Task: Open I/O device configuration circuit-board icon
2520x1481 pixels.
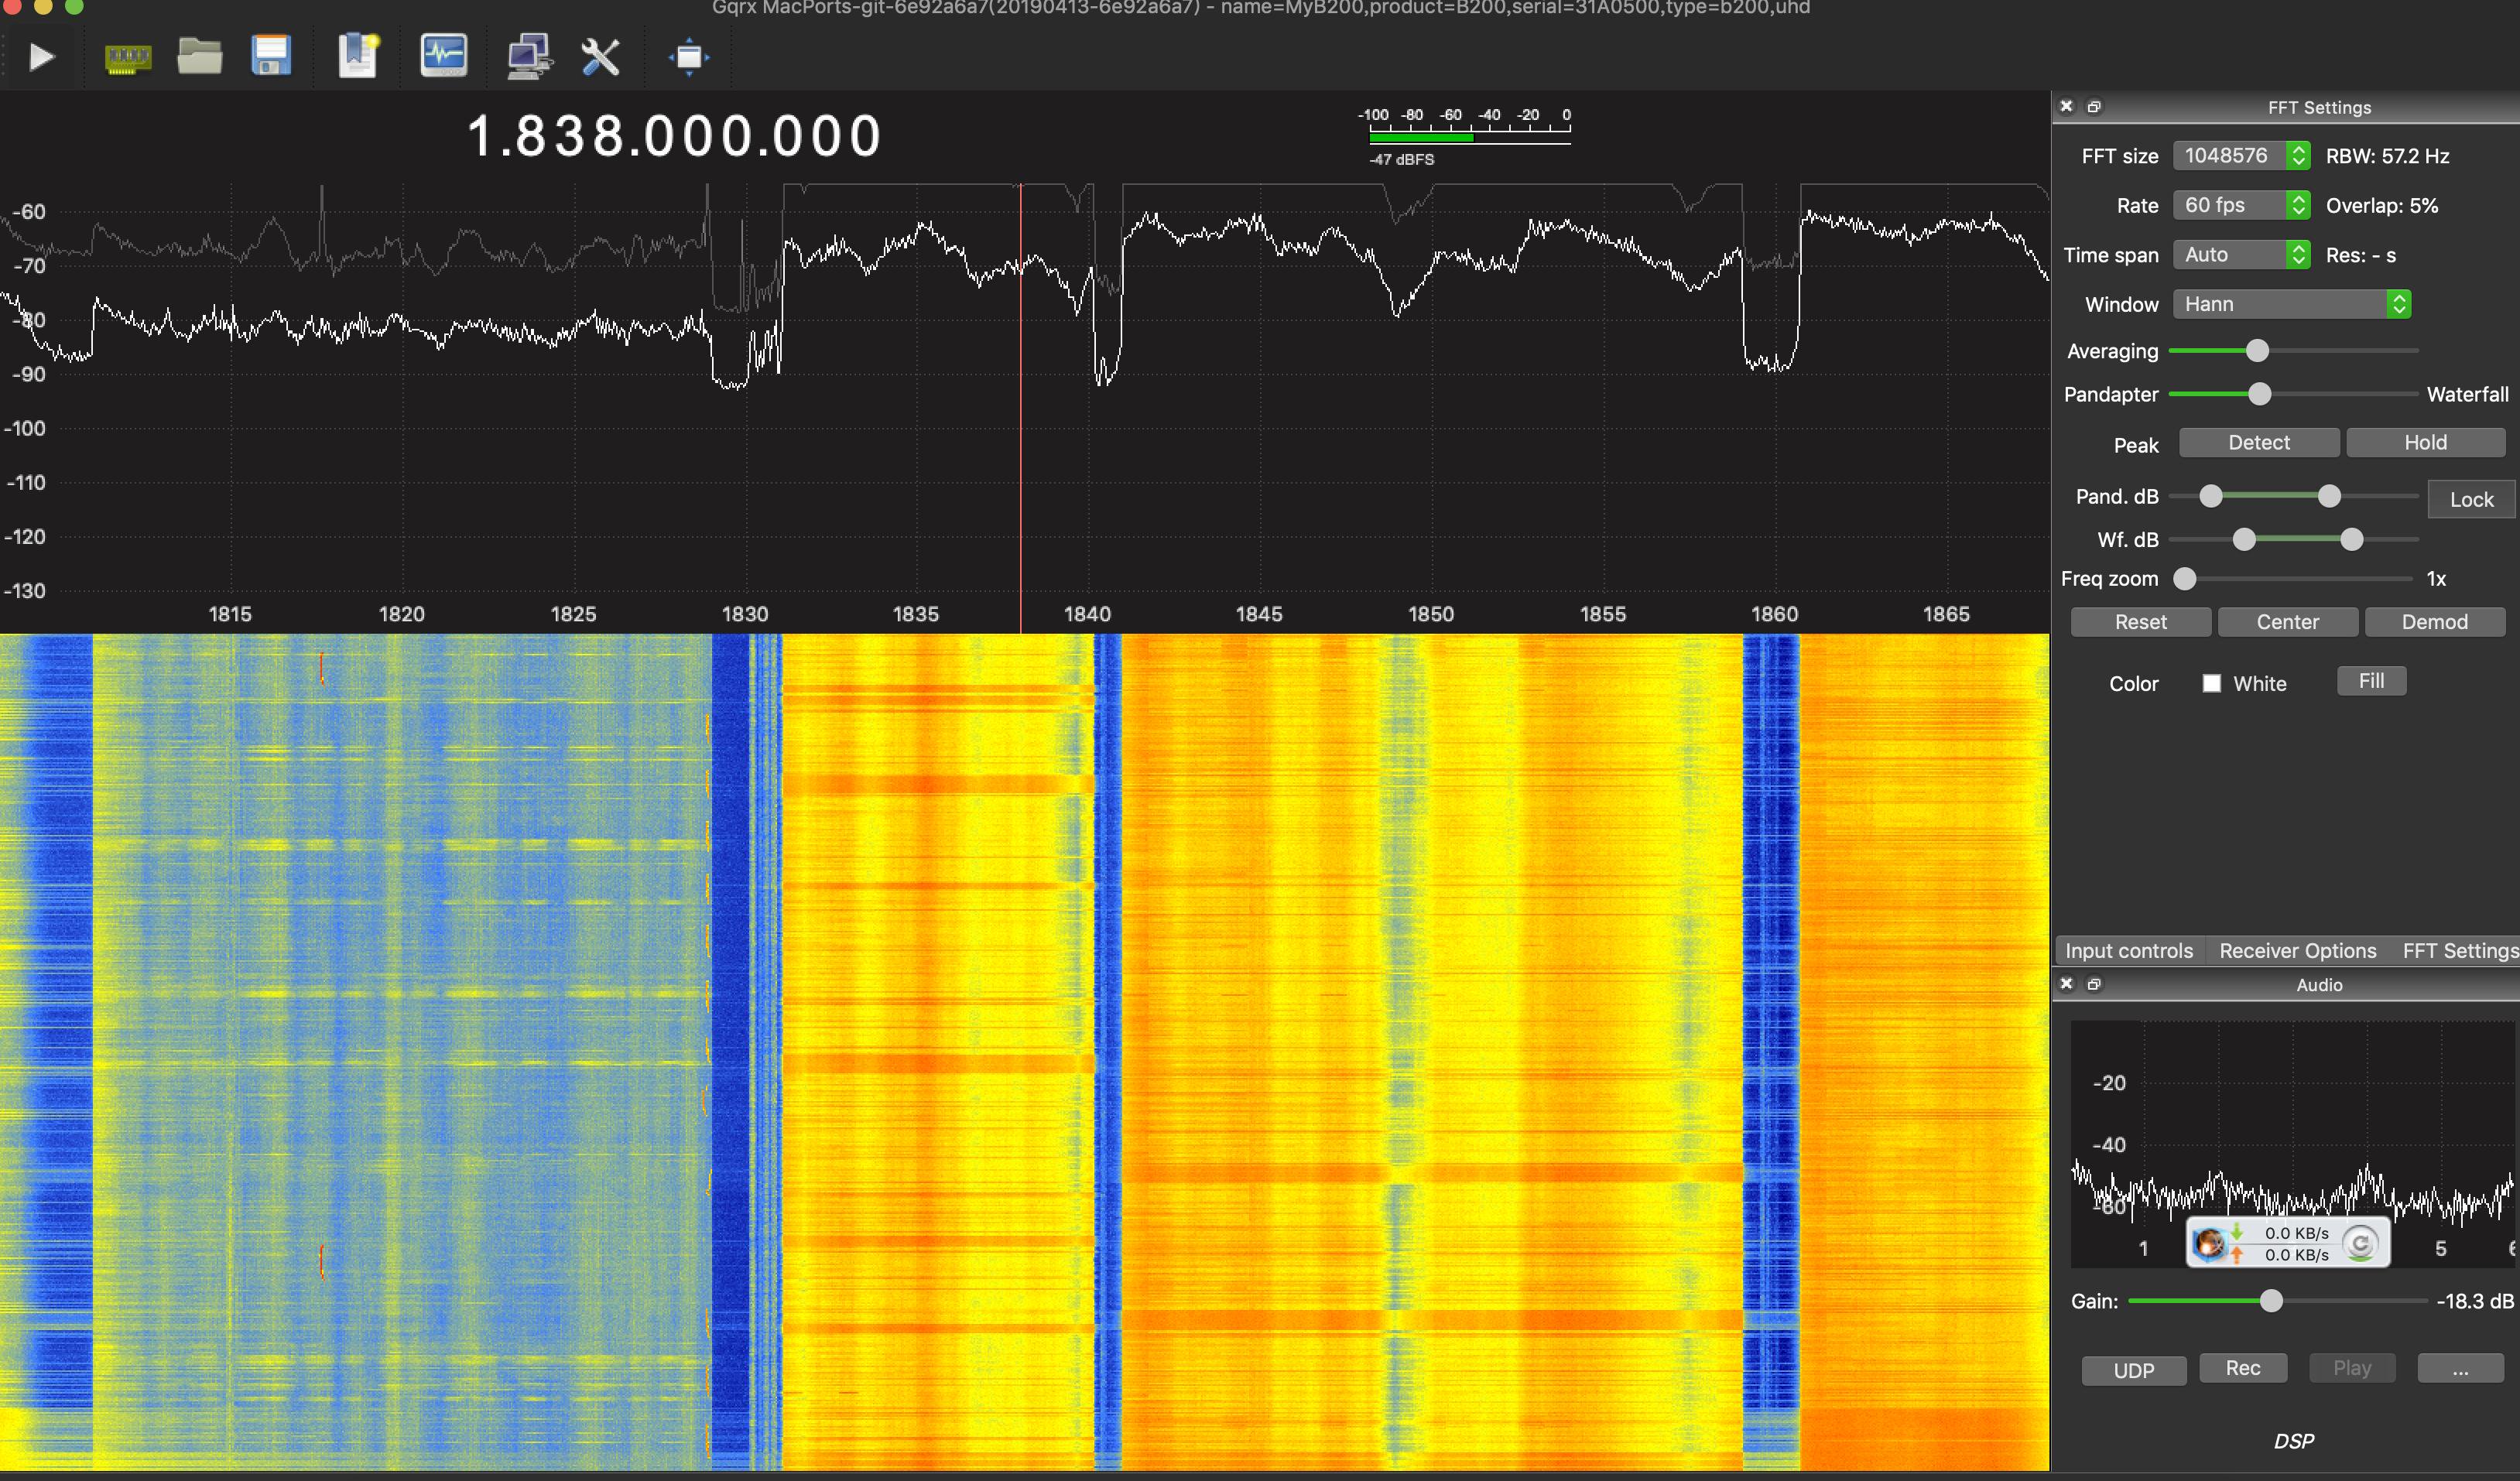Action: (x=128, y=58)
